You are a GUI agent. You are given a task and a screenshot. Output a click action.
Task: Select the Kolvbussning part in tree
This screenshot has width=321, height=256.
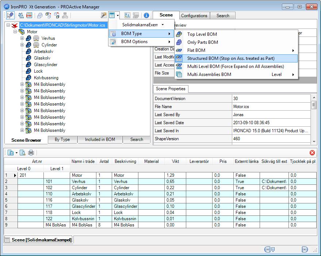coord(46,78)
